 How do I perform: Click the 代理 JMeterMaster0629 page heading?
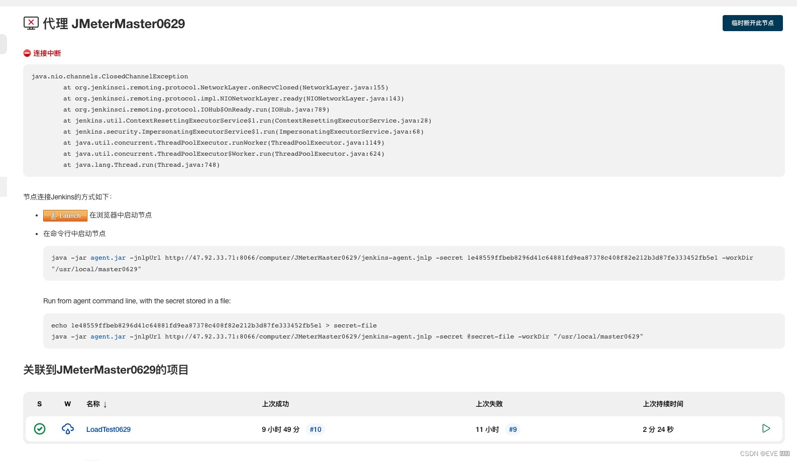(114, 24)
